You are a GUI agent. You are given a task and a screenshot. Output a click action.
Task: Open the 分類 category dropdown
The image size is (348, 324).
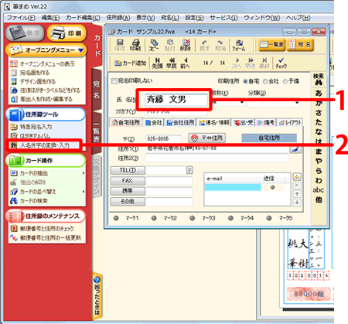click(x=297, y=102)
